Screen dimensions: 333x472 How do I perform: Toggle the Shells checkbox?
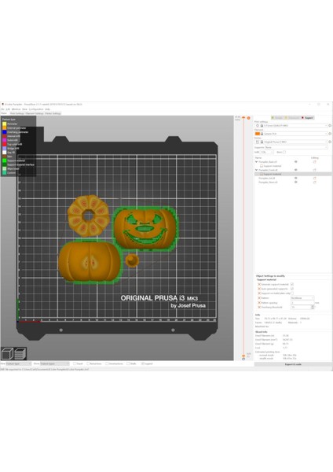(128, 363)
